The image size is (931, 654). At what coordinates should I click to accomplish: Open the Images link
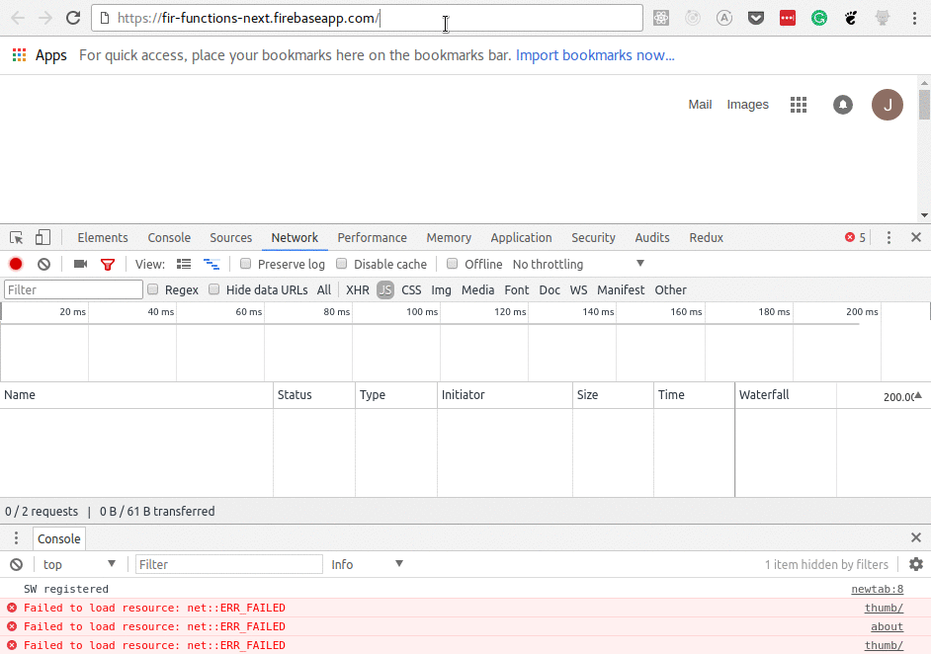click(x=747, y=105)
